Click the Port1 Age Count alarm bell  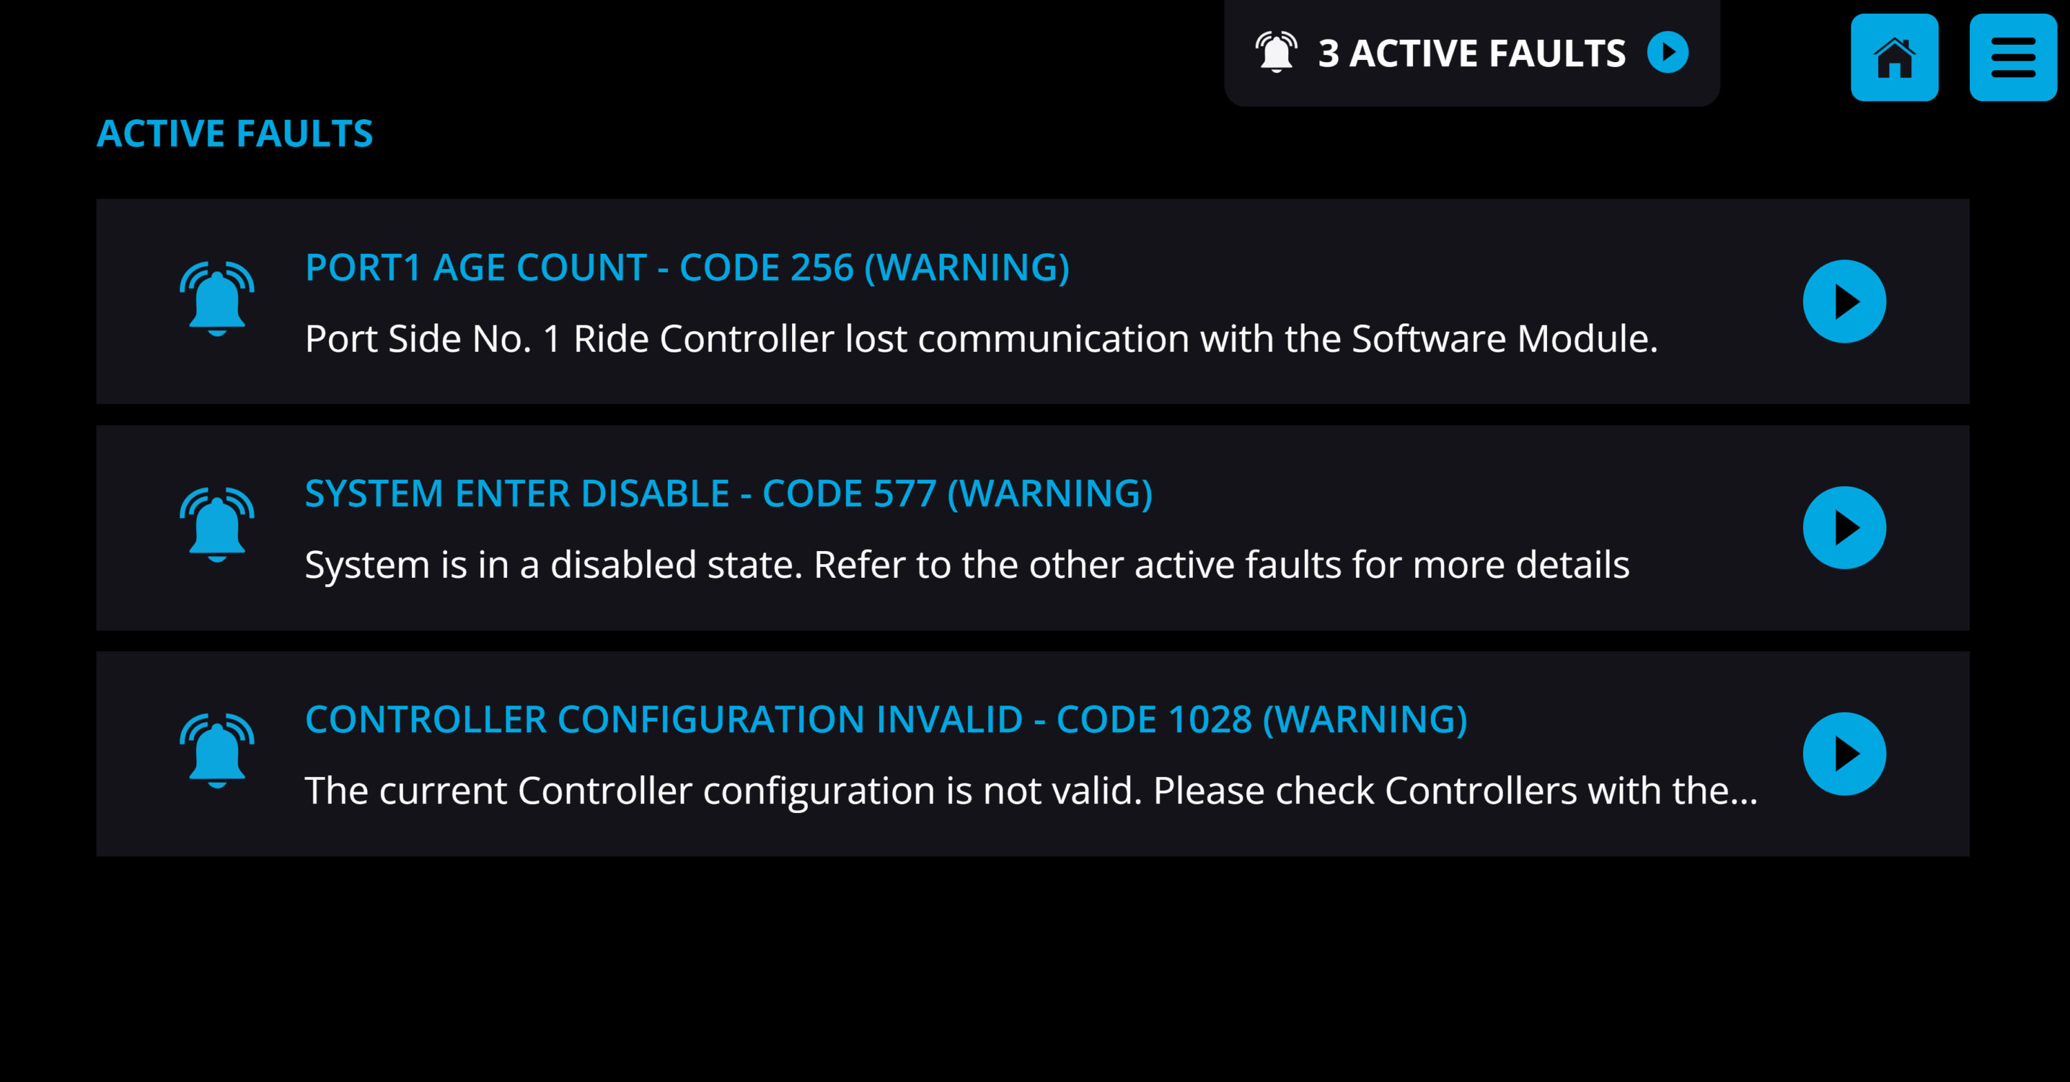click(x=217, y=299)
